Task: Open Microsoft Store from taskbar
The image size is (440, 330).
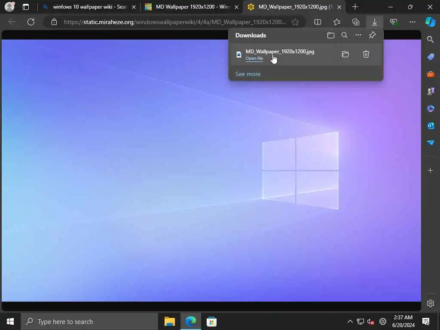Action: [x=211, y=321]
